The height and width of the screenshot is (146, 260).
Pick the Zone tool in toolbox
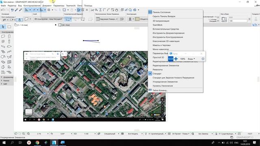(3, 72)
